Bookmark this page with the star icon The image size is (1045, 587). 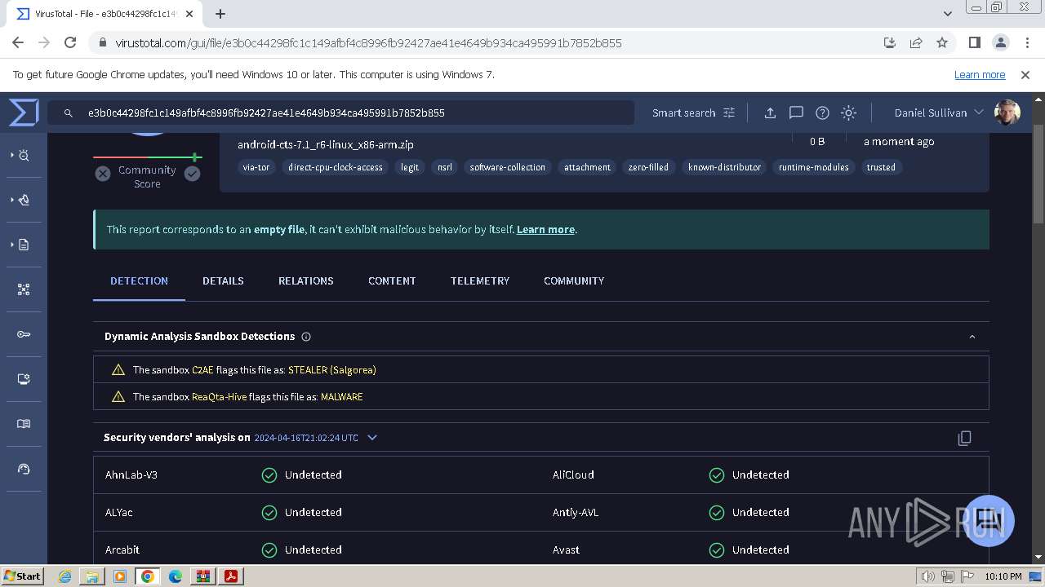click(942, 42)
